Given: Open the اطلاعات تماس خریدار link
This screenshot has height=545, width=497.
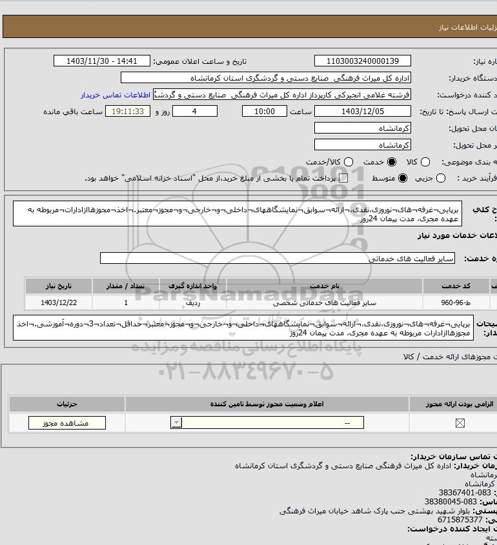Looking at the screenshot, I should pos(116,95).
